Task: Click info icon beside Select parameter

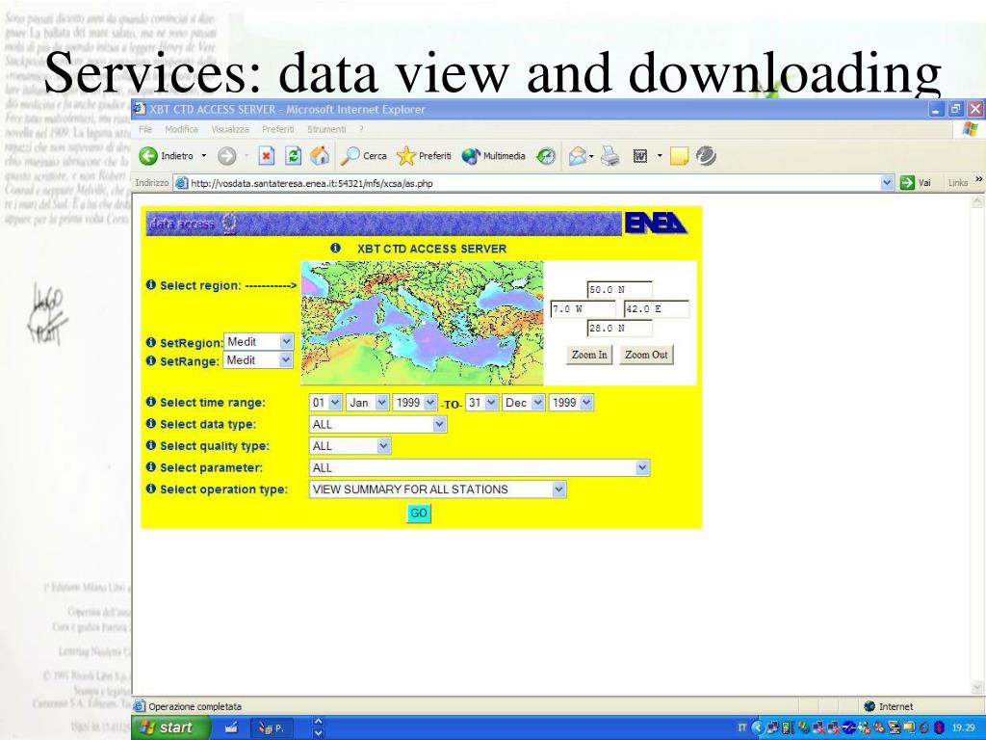Action: [151, 467]
